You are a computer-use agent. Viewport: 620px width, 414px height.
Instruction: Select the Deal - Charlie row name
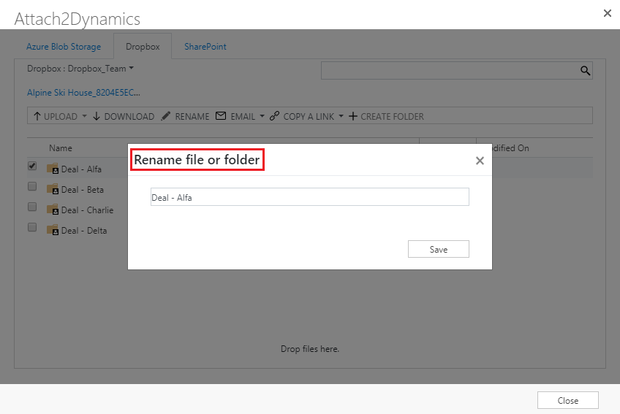[x=88, y=210]
